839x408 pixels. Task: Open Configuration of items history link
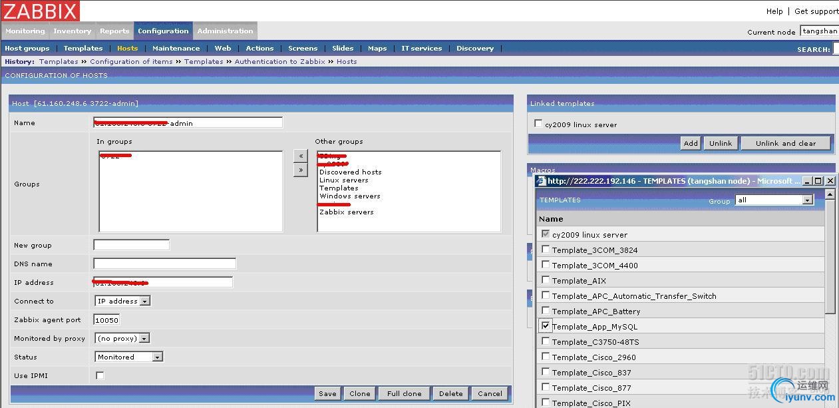(x=131, y=61)
